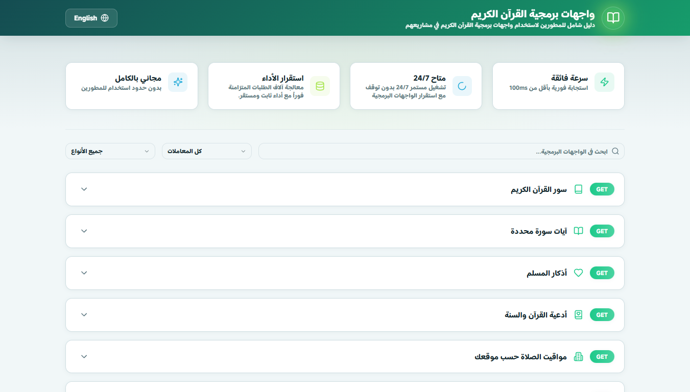Click the book icon next to سور القرآن الكريم
Viewport: 690px width, 392px height.
(x=578, y=189)
